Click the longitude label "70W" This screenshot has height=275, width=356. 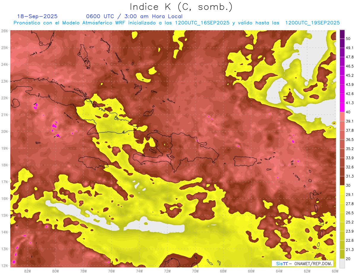point(195,271)
